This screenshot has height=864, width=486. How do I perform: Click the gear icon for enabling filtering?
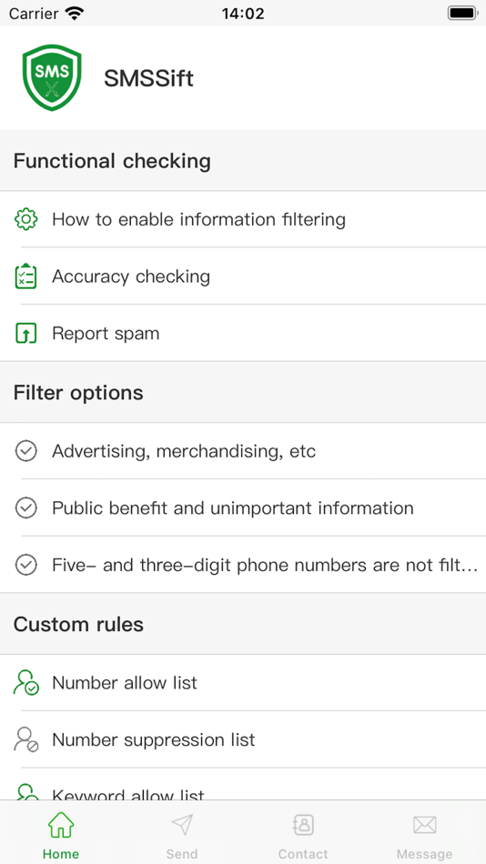point(25,219)
